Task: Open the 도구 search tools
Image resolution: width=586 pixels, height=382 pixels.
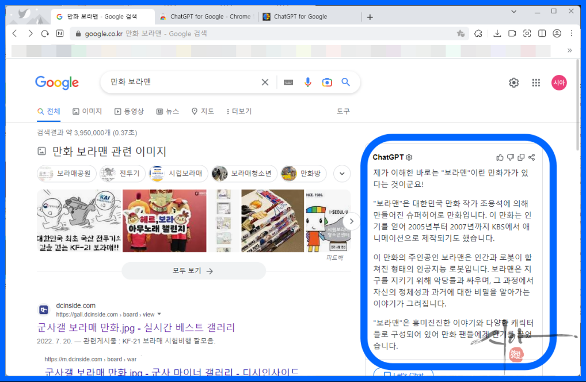Action: pyautogui.click(x=343, y=112)
